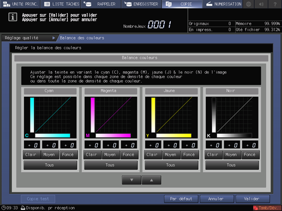Click the clock icon in status bar
The width and height of the screenshot is (282, 211).
3,208
